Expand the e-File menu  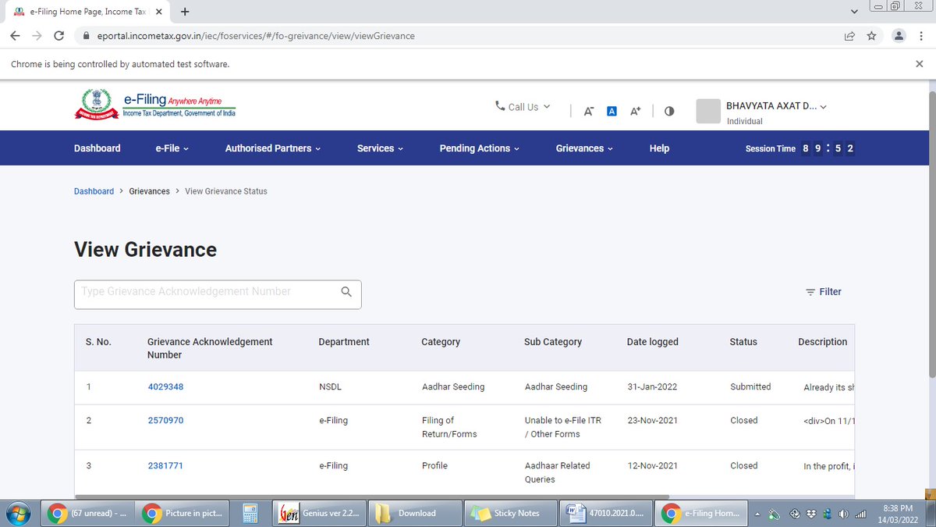pyautogui.click(x=172, y=148)
